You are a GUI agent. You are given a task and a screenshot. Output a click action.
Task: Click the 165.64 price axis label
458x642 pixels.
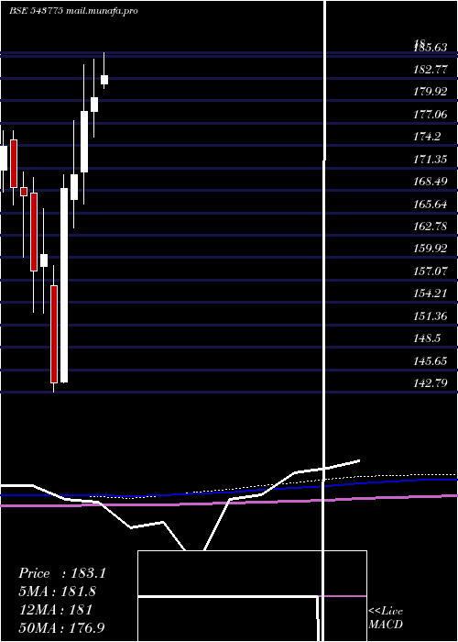pyautogui.click(x=431, y=204)
